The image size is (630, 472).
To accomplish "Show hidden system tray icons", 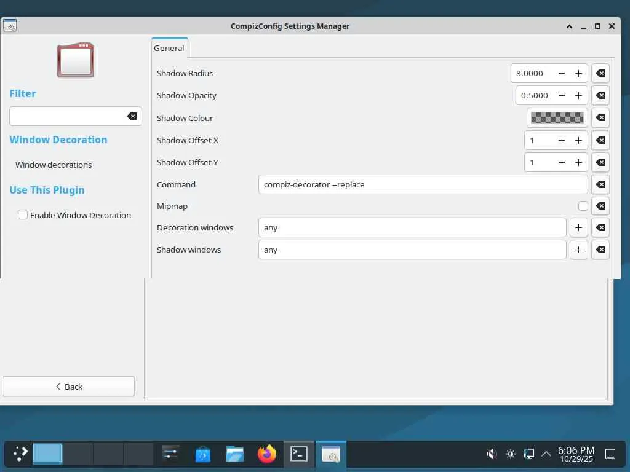I will [x=546, y=454].
